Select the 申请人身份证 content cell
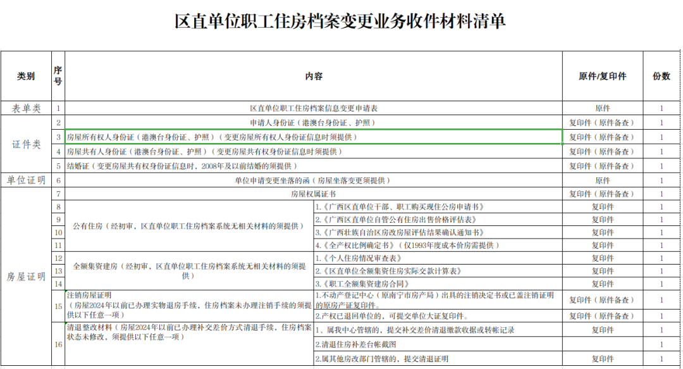Screen dimensions: 683x369 [314, 123]
